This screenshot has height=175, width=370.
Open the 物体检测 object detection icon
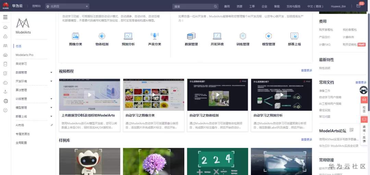102,36
